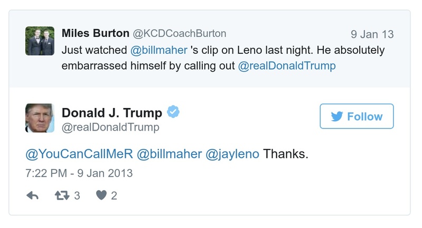
Task: Click the Miles Burton display name
Action: [95, 33]
